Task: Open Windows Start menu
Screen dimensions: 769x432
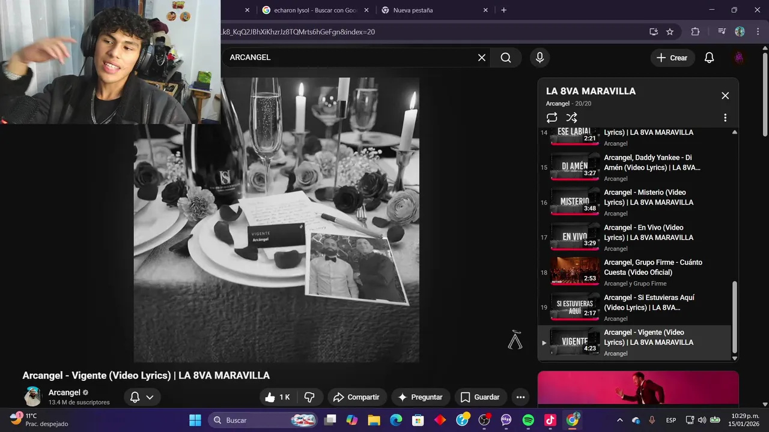Action: click(195, 420)
